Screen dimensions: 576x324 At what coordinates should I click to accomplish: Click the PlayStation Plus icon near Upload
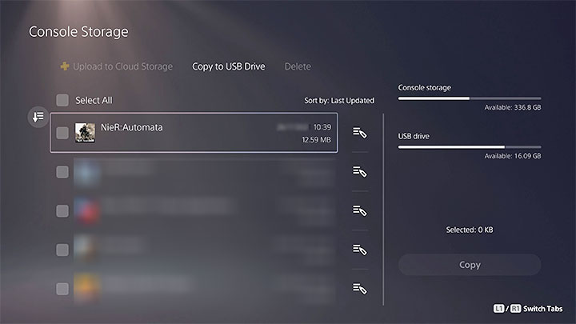64,66
